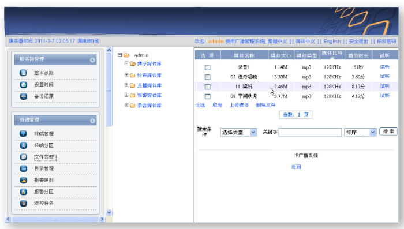Click the 备份还原 backup icon

[x=24, y=96]
